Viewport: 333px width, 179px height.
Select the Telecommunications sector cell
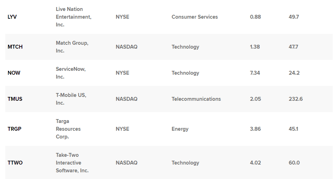click(196, 99)
